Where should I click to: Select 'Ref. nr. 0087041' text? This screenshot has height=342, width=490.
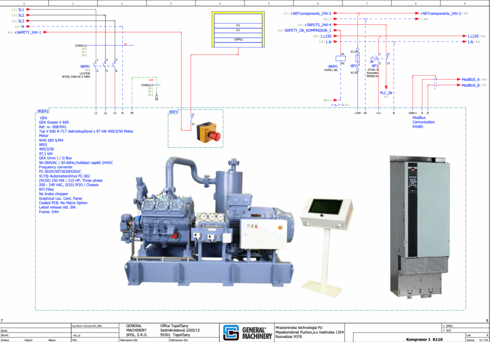click(53, 127)
